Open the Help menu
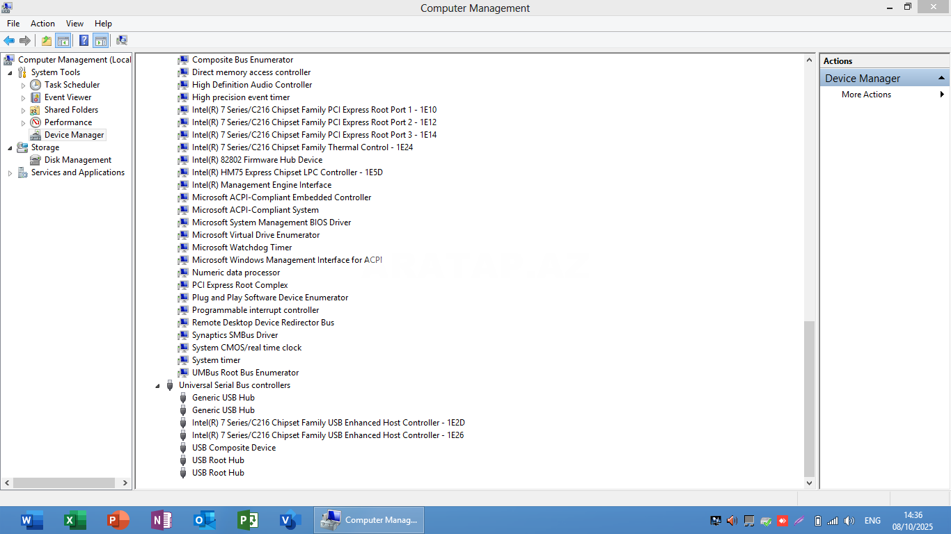This screenshot has height=534, width=951. 103,24
